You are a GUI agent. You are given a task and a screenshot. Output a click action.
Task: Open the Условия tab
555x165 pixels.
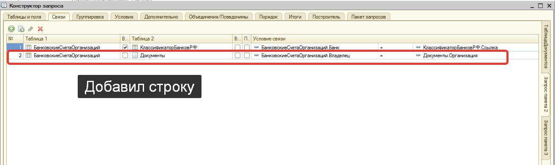coord(124,17)
